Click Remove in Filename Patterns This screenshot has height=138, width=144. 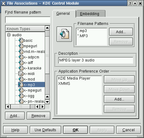[121, 42]
